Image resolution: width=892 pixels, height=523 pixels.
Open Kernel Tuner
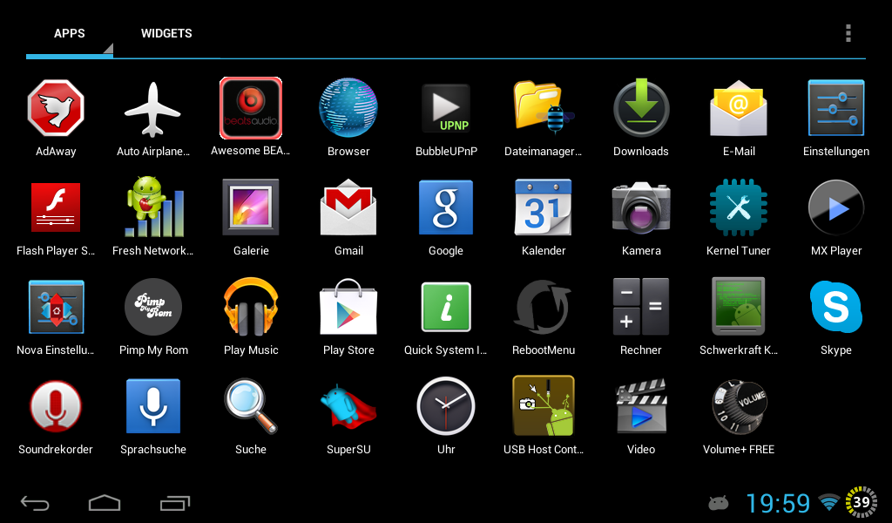point(739,207)
